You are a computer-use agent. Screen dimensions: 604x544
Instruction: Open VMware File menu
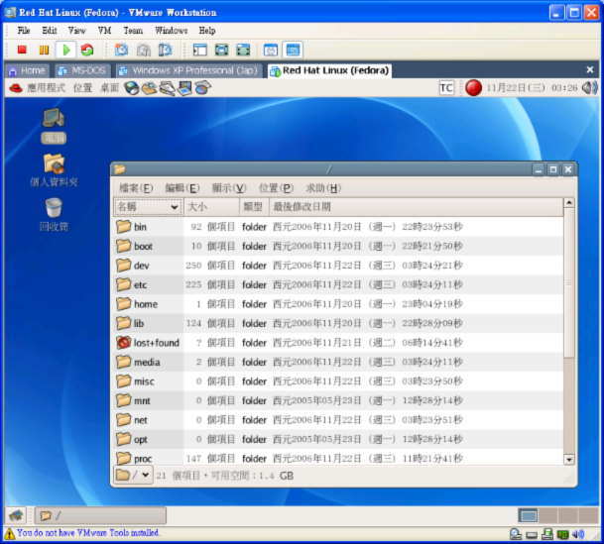coord(23,31)
